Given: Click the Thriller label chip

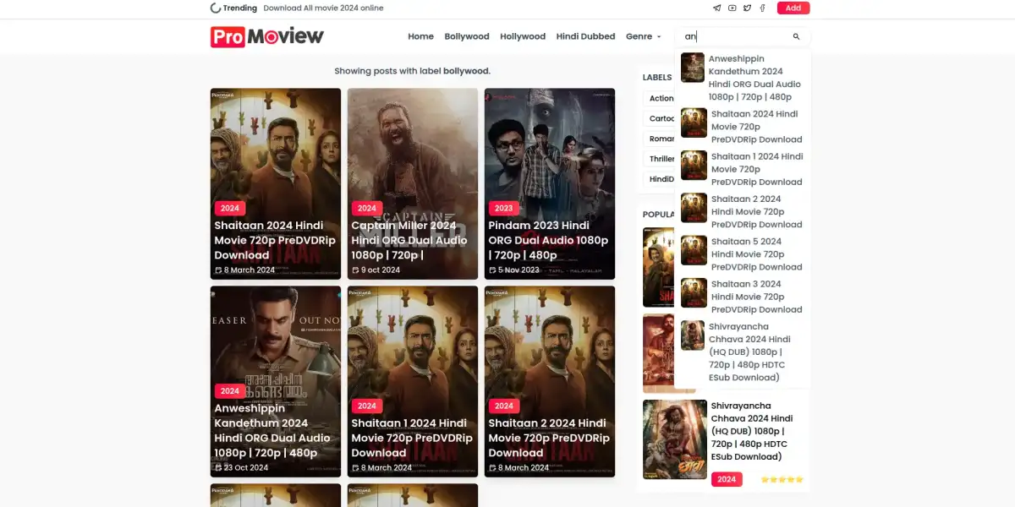Looking at the screenshot, I should [x=660, y=159].
